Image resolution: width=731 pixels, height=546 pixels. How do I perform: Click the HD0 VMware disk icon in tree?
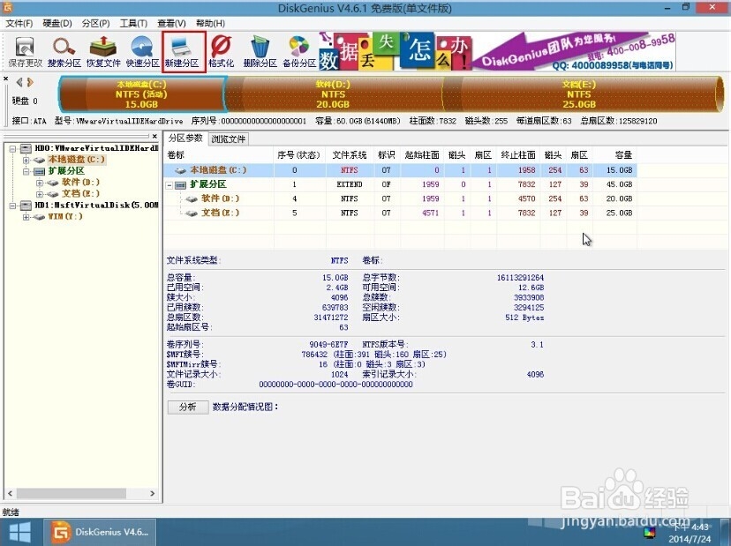26,148
